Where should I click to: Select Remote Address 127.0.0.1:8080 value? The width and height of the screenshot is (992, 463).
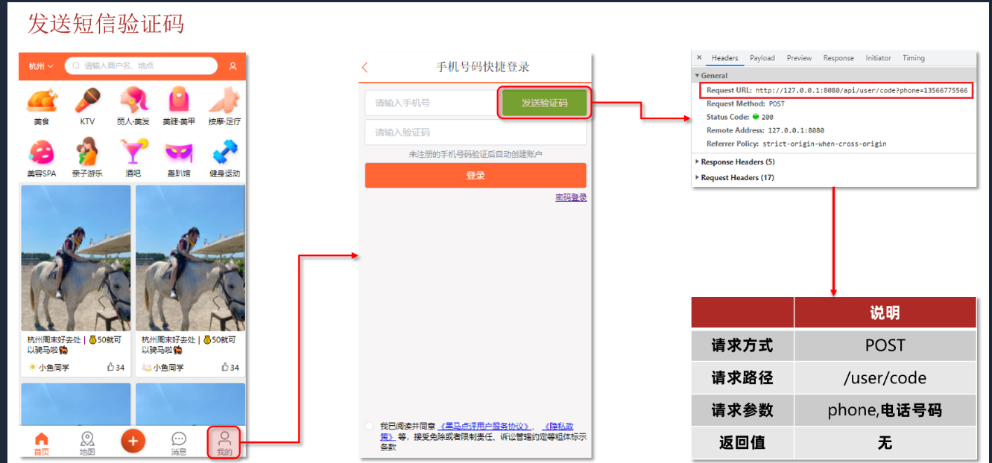pos(796,131)
